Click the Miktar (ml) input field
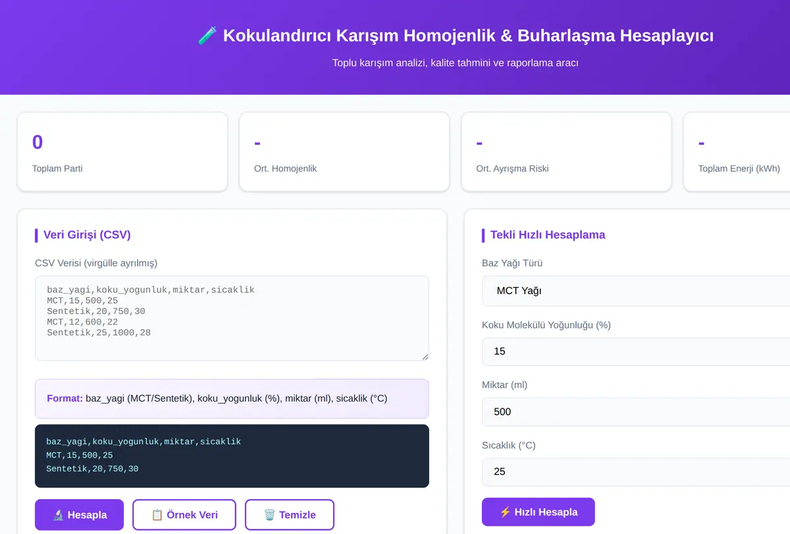 (636, 412)
